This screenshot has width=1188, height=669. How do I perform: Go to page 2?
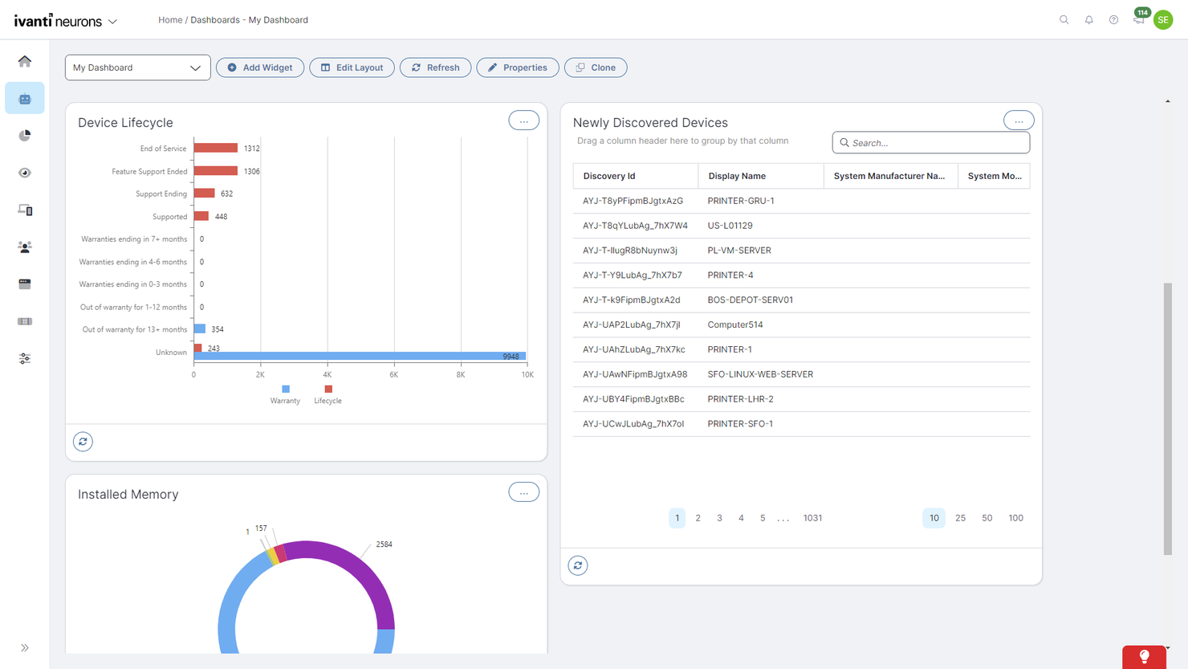pos(698,518)
